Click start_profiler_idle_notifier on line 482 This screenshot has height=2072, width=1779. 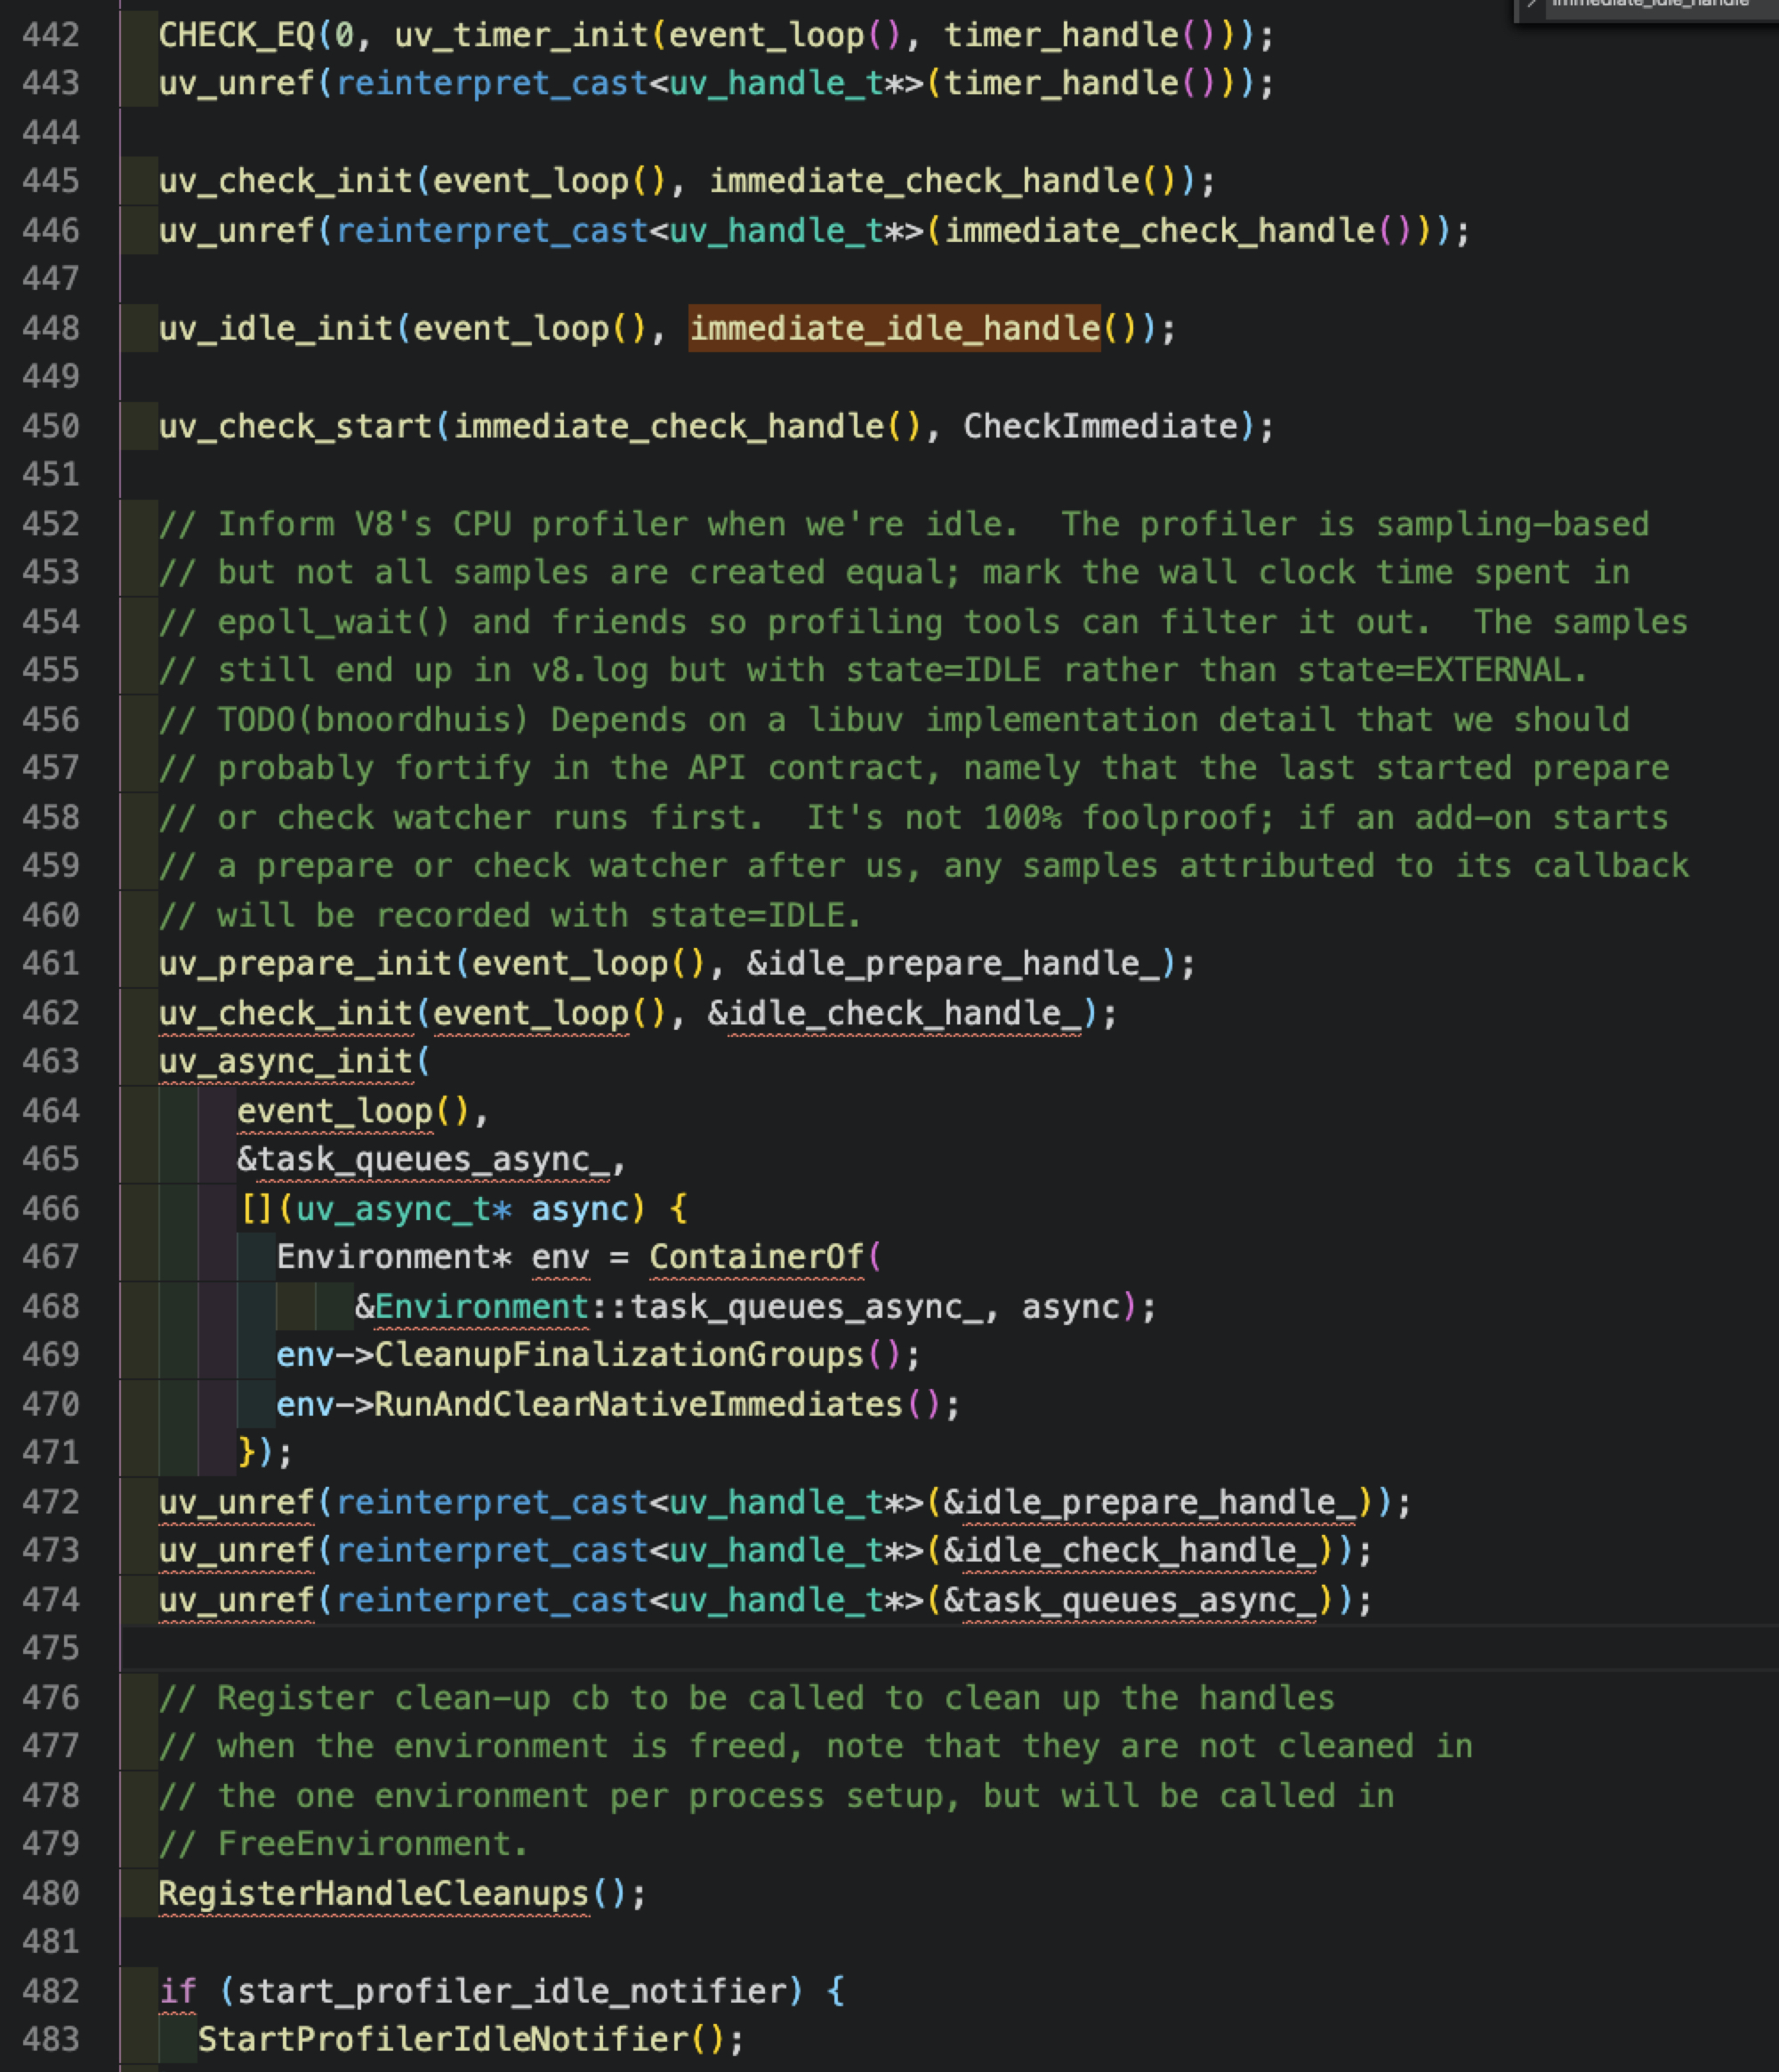coord(512,1991)
